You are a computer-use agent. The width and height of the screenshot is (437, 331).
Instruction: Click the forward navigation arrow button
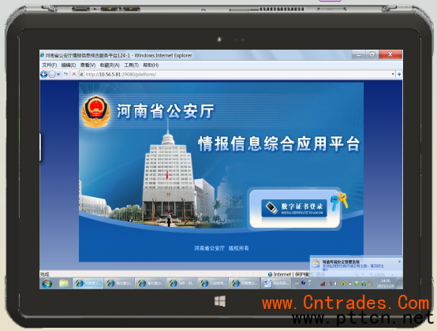[52, 74]
